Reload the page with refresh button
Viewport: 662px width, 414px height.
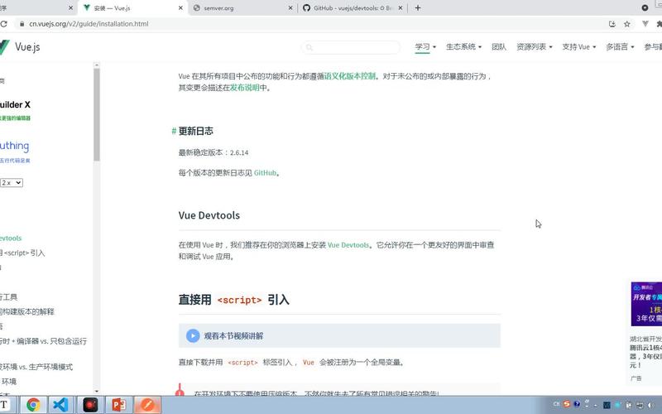[4, 24]
